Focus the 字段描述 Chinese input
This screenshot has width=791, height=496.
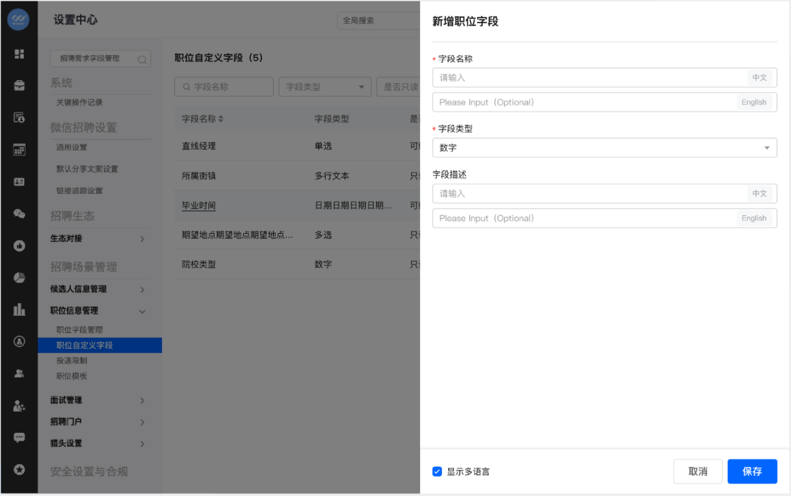pos(605,193)
